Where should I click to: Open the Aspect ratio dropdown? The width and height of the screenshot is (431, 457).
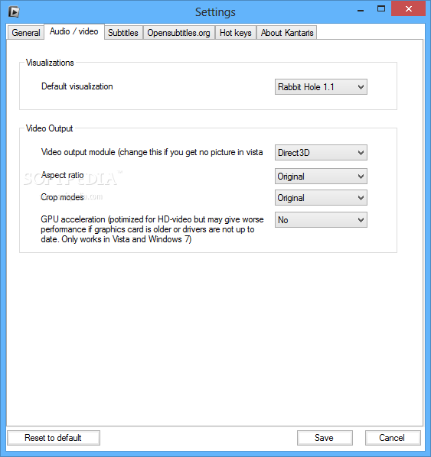pos(321,177)
